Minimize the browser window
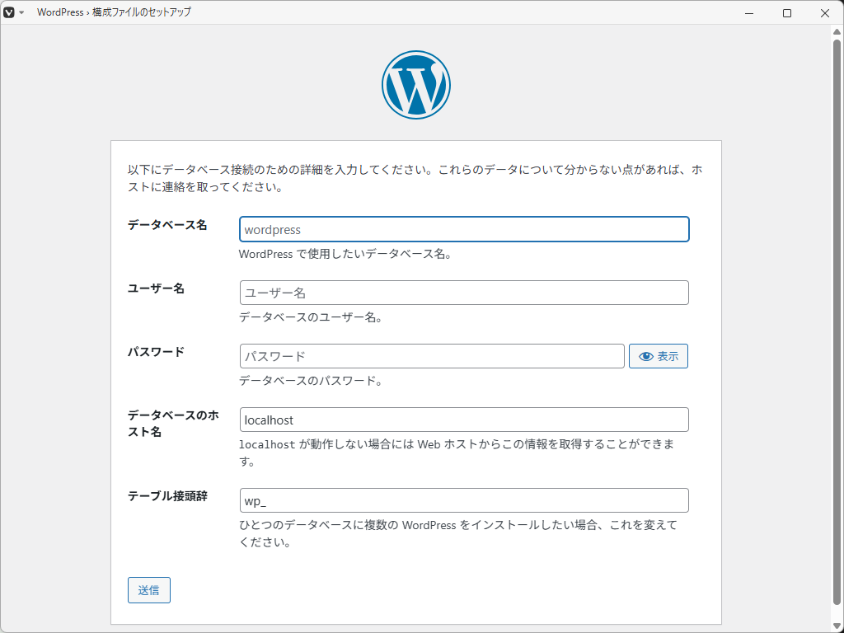This screenshot has width=844, height=633. pos(748,13)
